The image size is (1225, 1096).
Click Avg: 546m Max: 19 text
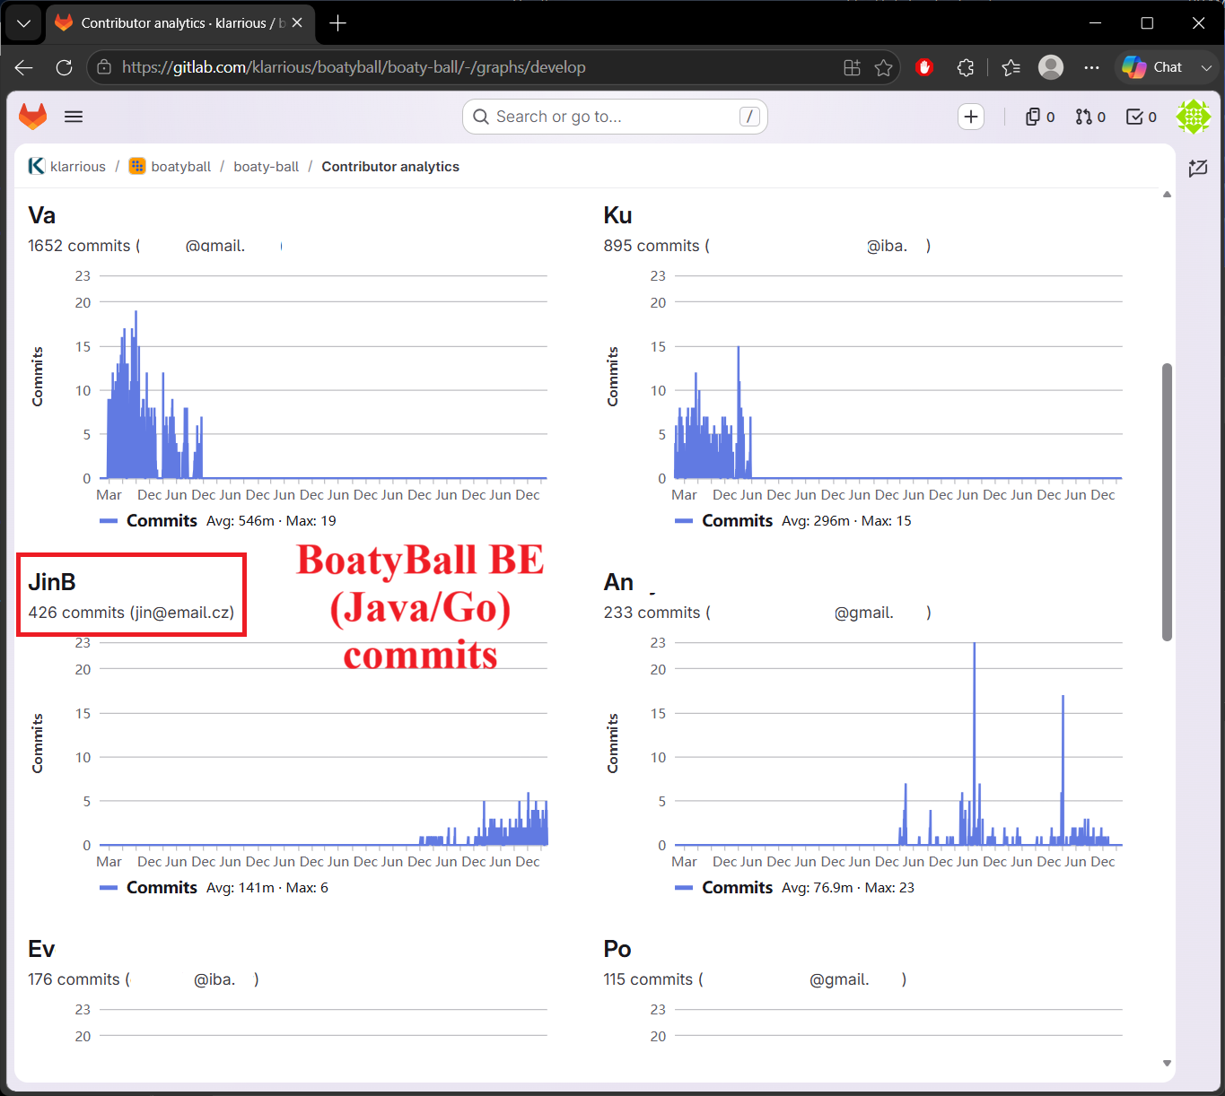(271, 521)
